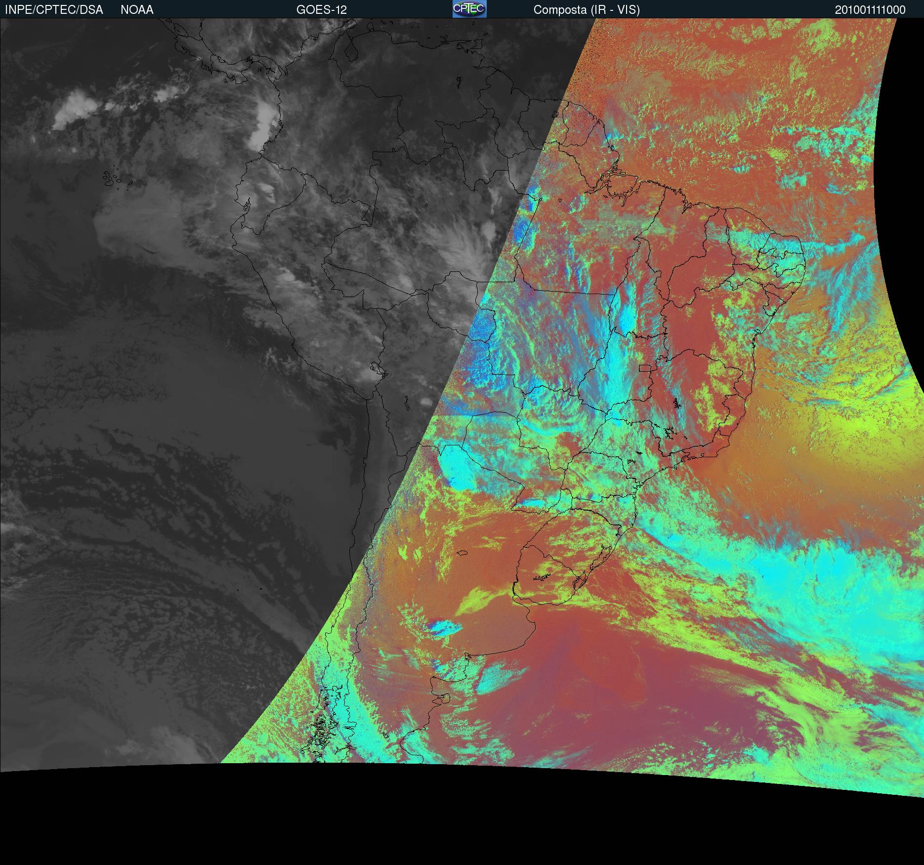
Task: Click the GOES-12 satellite label
Action: coord(322,10)
